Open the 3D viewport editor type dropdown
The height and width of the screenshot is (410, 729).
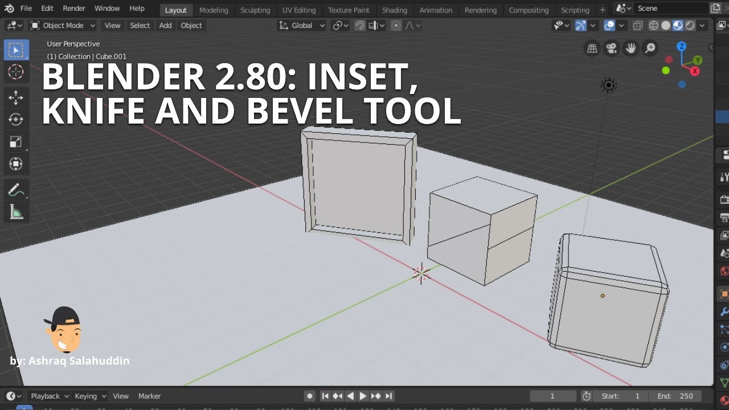click(x=14, y=26)
